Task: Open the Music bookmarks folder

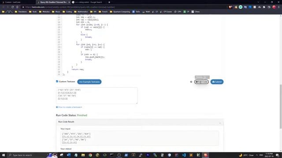Action: pyautogui.click(x=56, y=12)
